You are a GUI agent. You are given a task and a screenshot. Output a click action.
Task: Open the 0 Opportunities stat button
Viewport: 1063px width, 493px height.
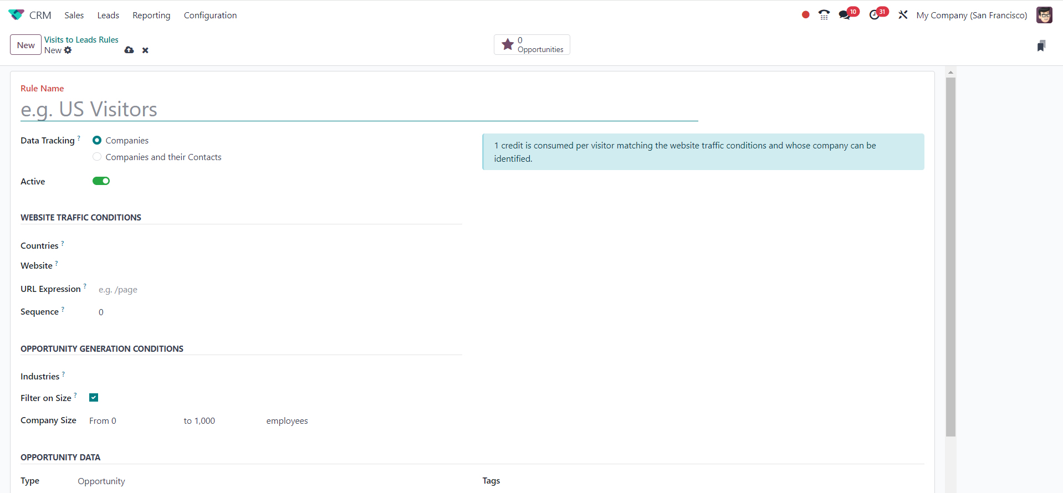[x=532, y=45]
